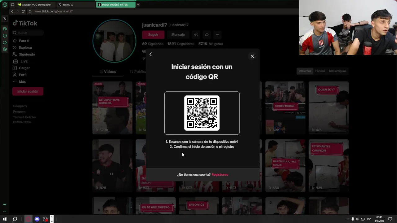This screenshot has width=397, height=223.
Task: Select the Iniciar sesión TikTok tab
Action: point(116,5)
